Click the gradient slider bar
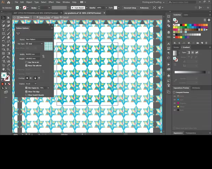 point(190,72)
